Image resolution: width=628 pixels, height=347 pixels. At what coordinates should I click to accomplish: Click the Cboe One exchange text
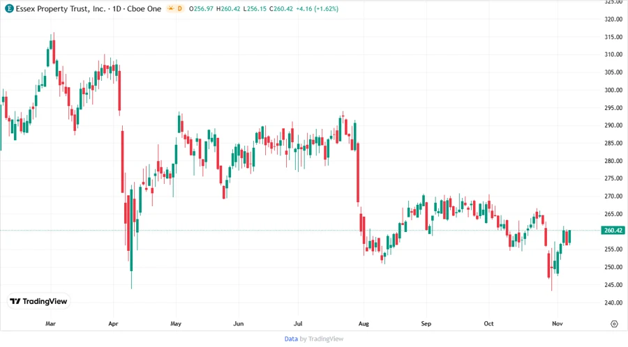click(x=144, y=8)
